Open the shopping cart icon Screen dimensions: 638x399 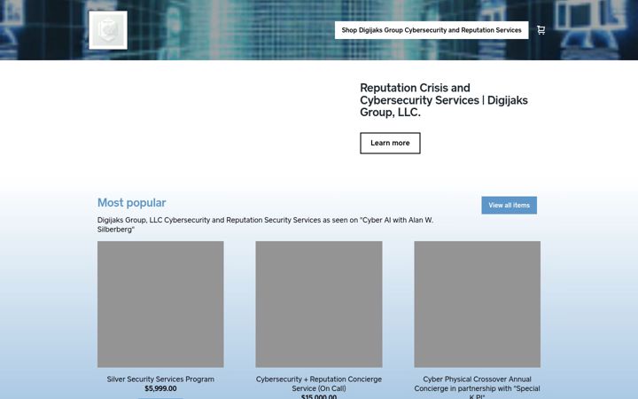pyautogui.click(x=541, y=30)
